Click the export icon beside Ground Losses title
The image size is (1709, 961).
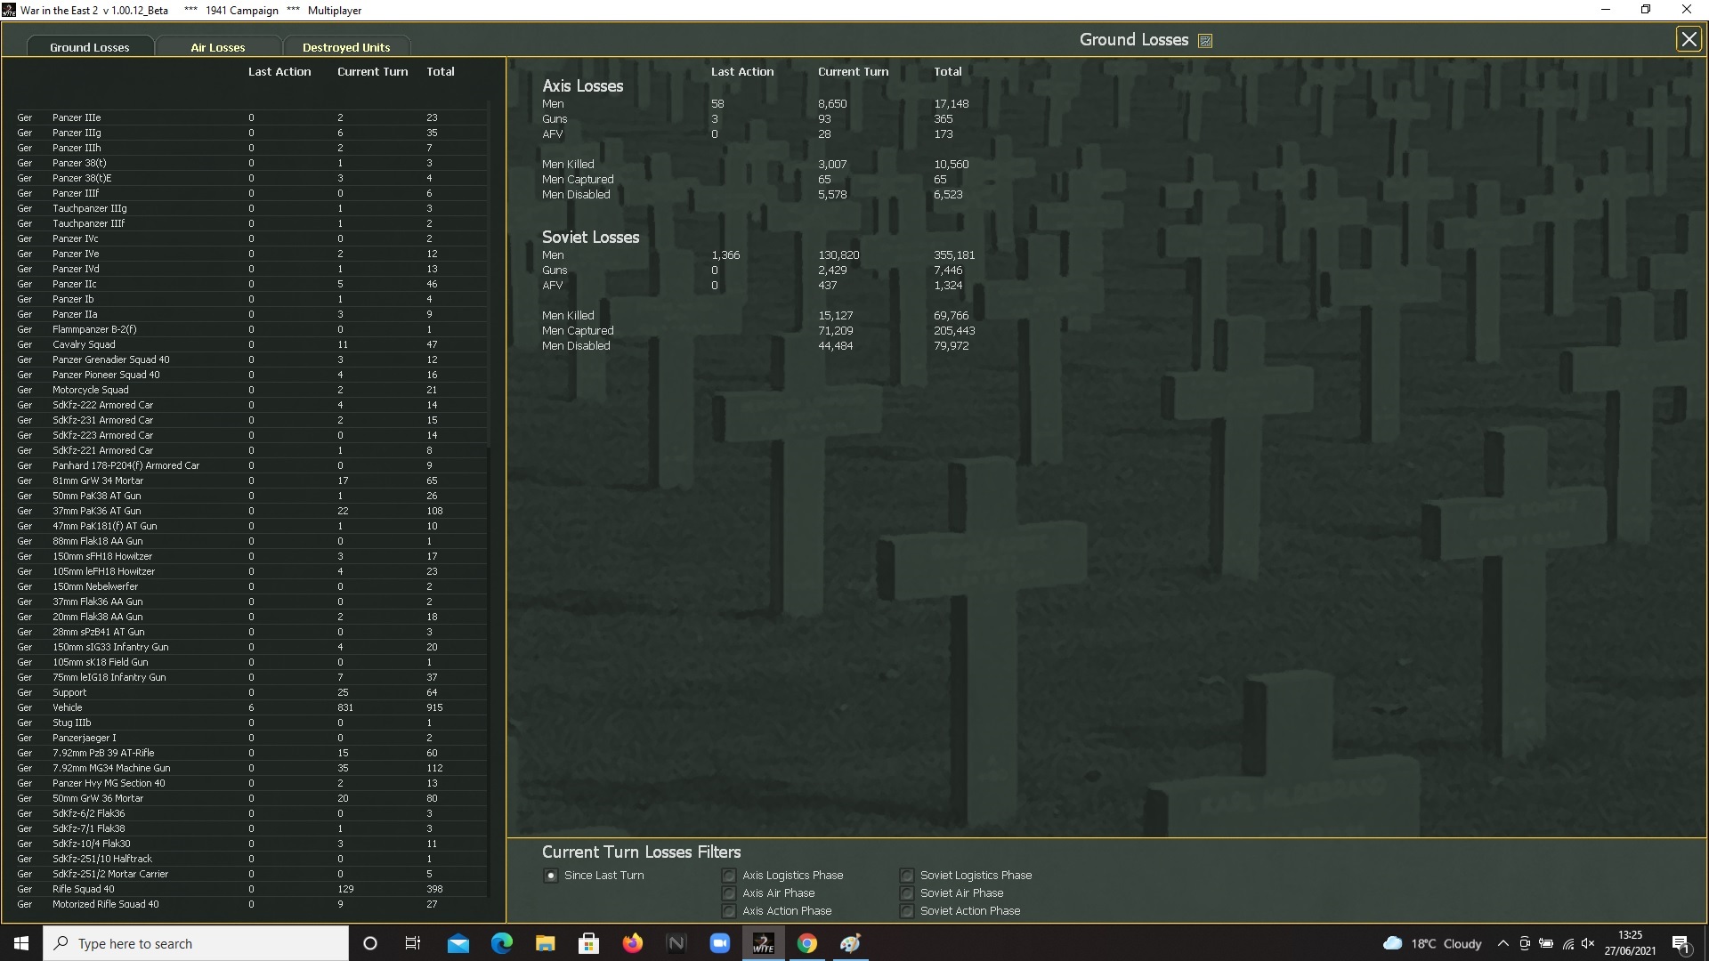tap(1205, 41)
